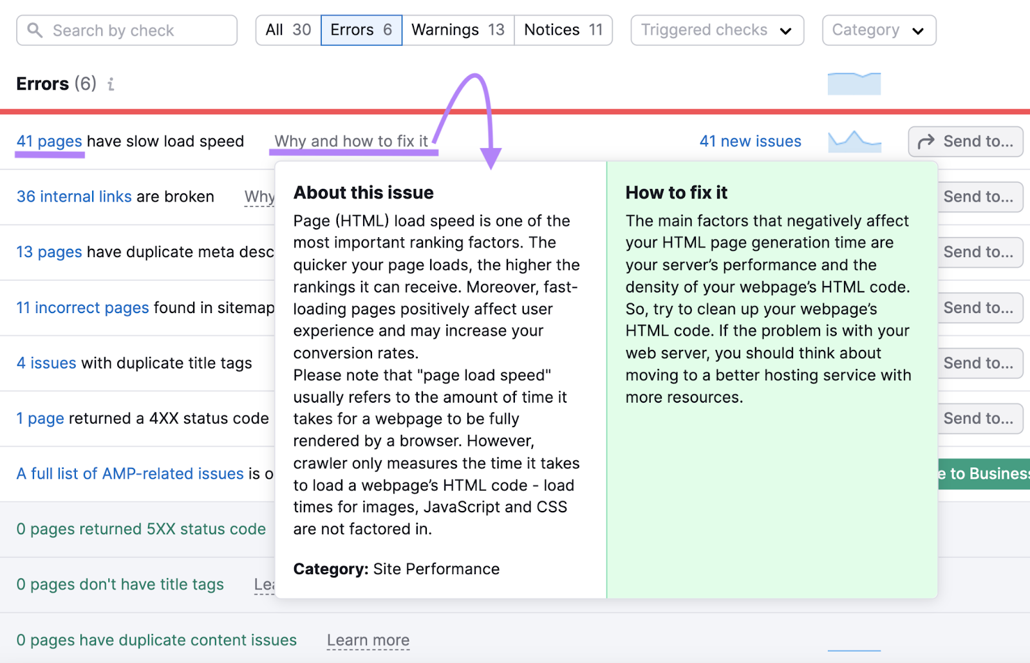Click the info icon next to Errors heading
Viewport: 1030px width, 663px height.
[111, 84]
